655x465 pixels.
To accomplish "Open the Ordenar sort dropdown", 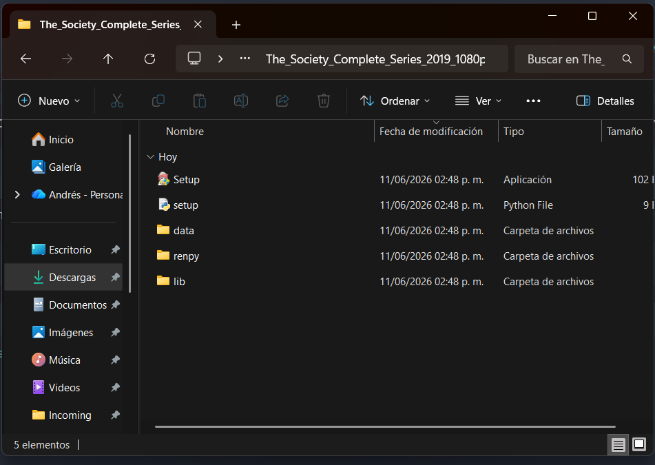I will coord(395,101).
